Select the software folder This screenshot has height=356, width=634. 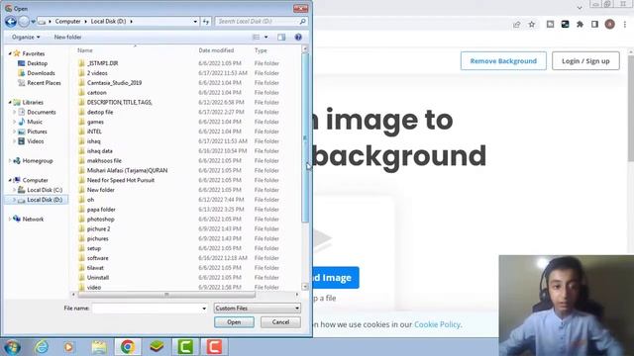(97, 258)
